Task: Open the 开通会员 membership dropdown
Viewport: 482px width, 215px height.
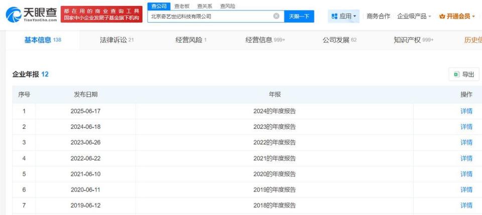Action: tap(457, 16)
